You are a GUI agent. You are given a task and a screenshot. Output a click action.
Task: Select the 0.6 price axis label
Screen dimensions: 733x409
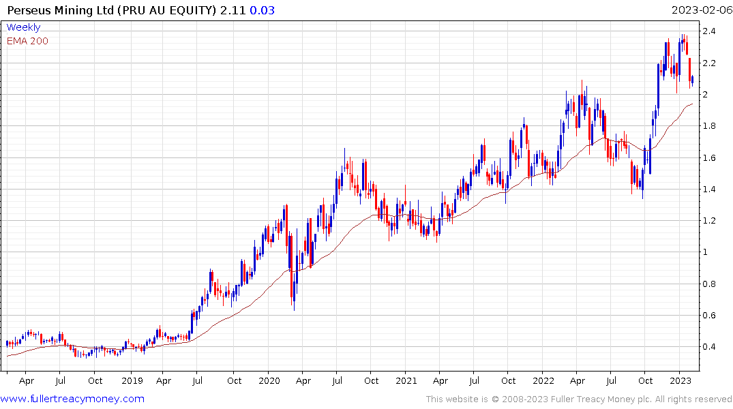(709, 316)
